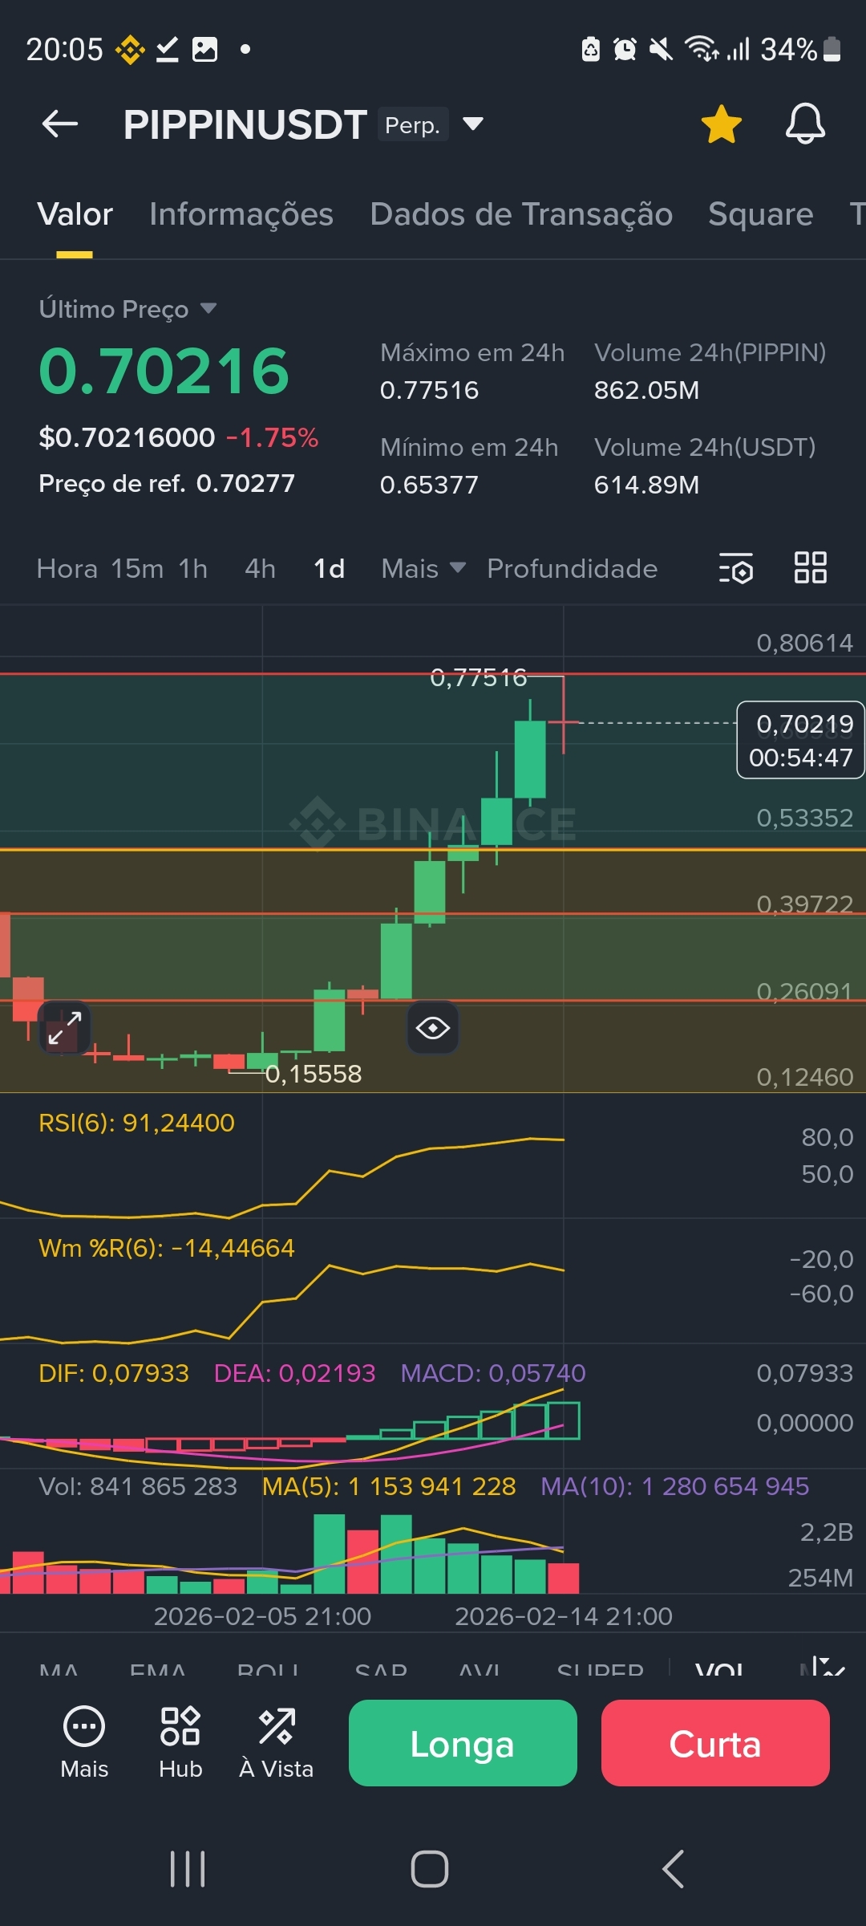Open the Informações tab

(x=241, y=215)
